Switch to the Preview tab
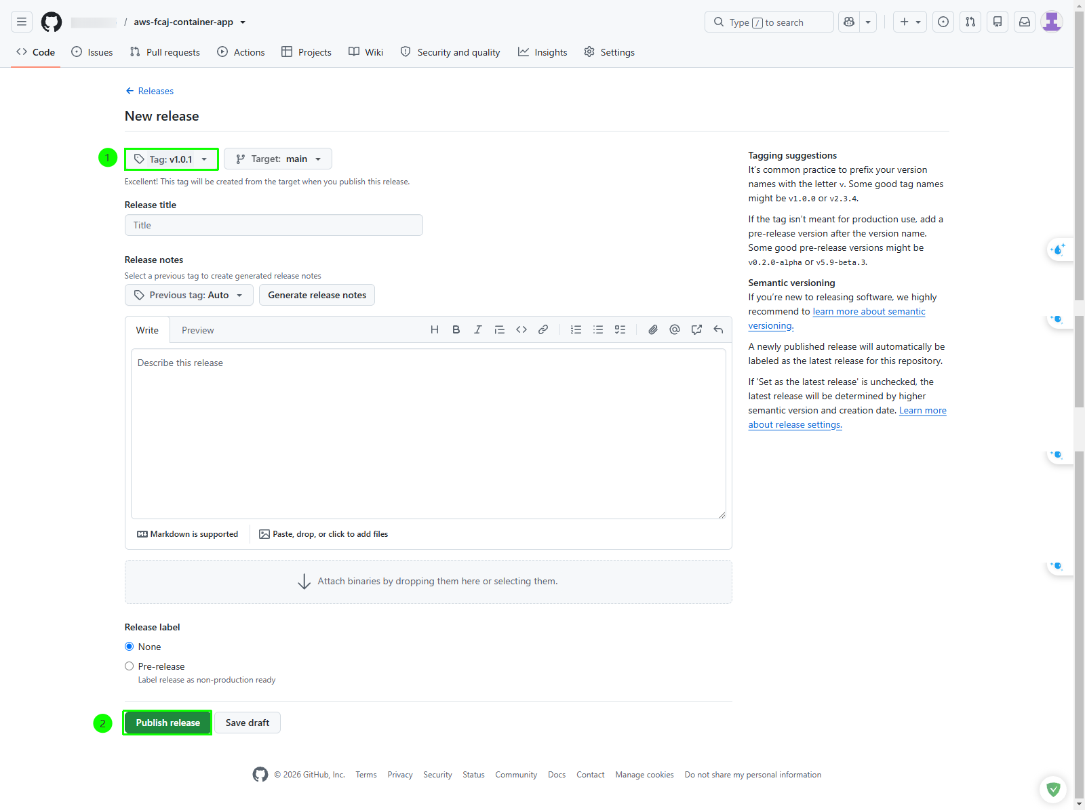The height and width of the screenshot is (810, 1085). tap(198, 330)
